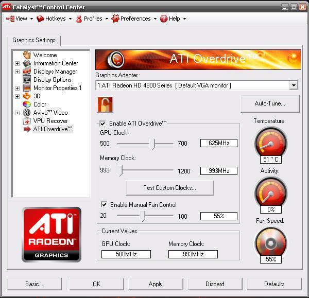The height and width of the screenshot is (298, 309).
Task: Click the Auto-Tune button
Action: click(x=270, y=103)
